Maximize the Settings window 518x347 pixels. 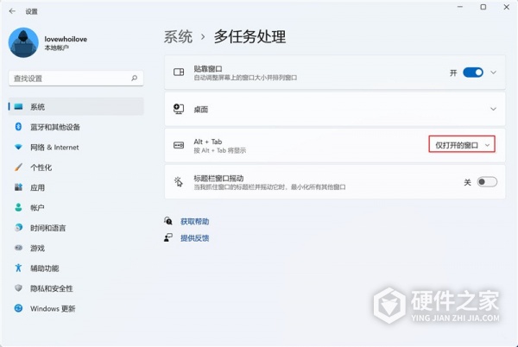coord(483,7)
